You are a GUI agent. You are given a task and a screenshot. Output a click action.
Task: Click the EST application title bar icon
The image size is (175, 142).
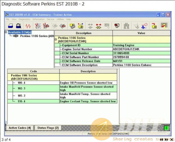coord(7,15)
